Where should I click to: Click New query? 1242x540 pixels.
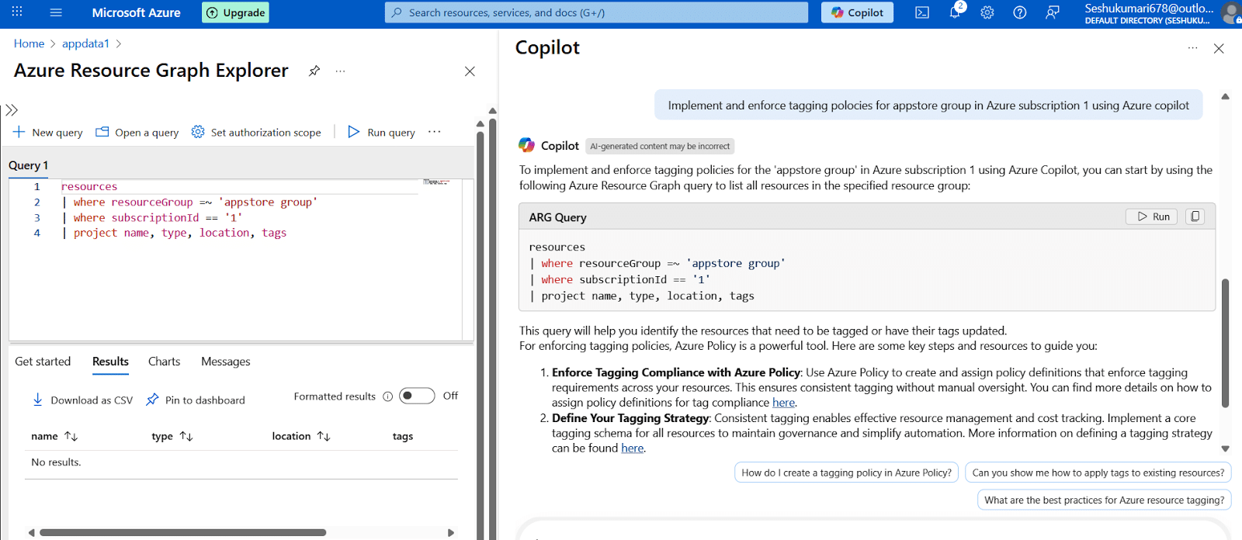point(48,132)
